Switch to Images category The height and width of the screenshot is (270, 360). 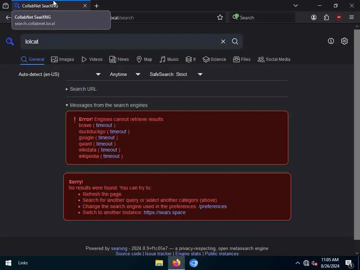pyautogui.click(x=63, y=59)
